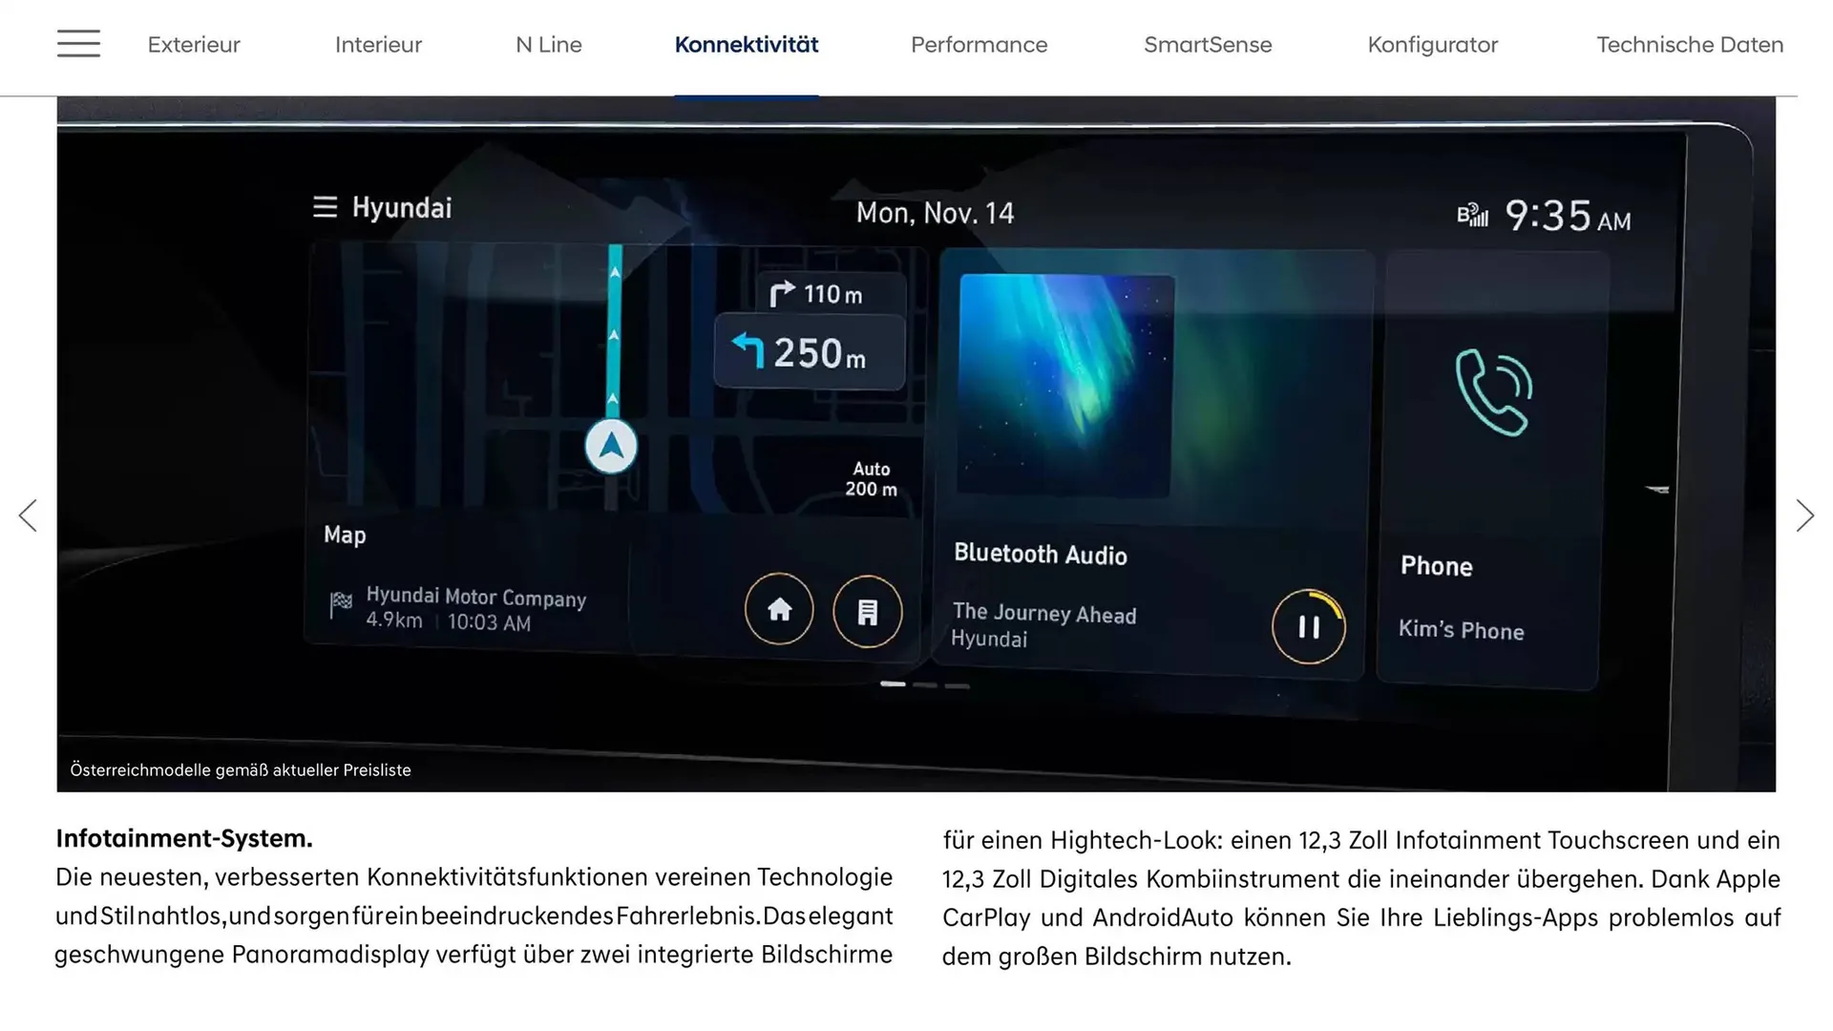Open the Technische Daten page
1833x1031 pixels.
(1690, 45)
